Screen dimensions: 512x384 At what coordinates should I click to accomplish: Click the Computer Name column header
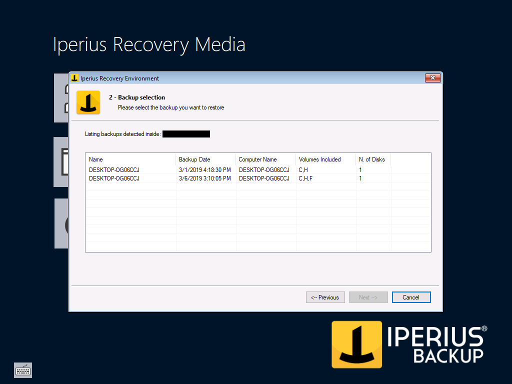coord(265,159)
